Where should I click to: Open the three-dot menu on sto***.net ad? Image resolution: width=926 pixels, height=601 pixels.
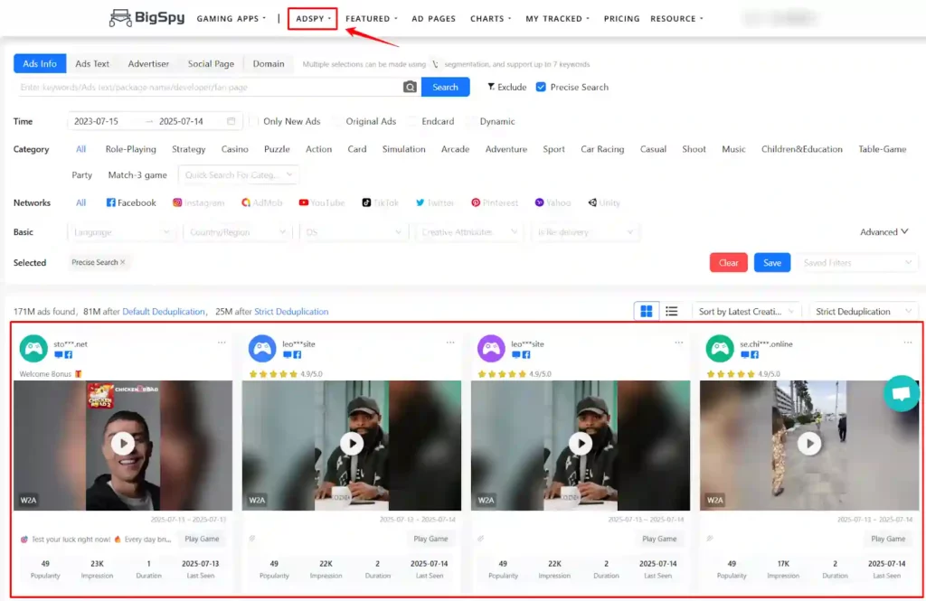pyautogui.click(x=222, y=343)
